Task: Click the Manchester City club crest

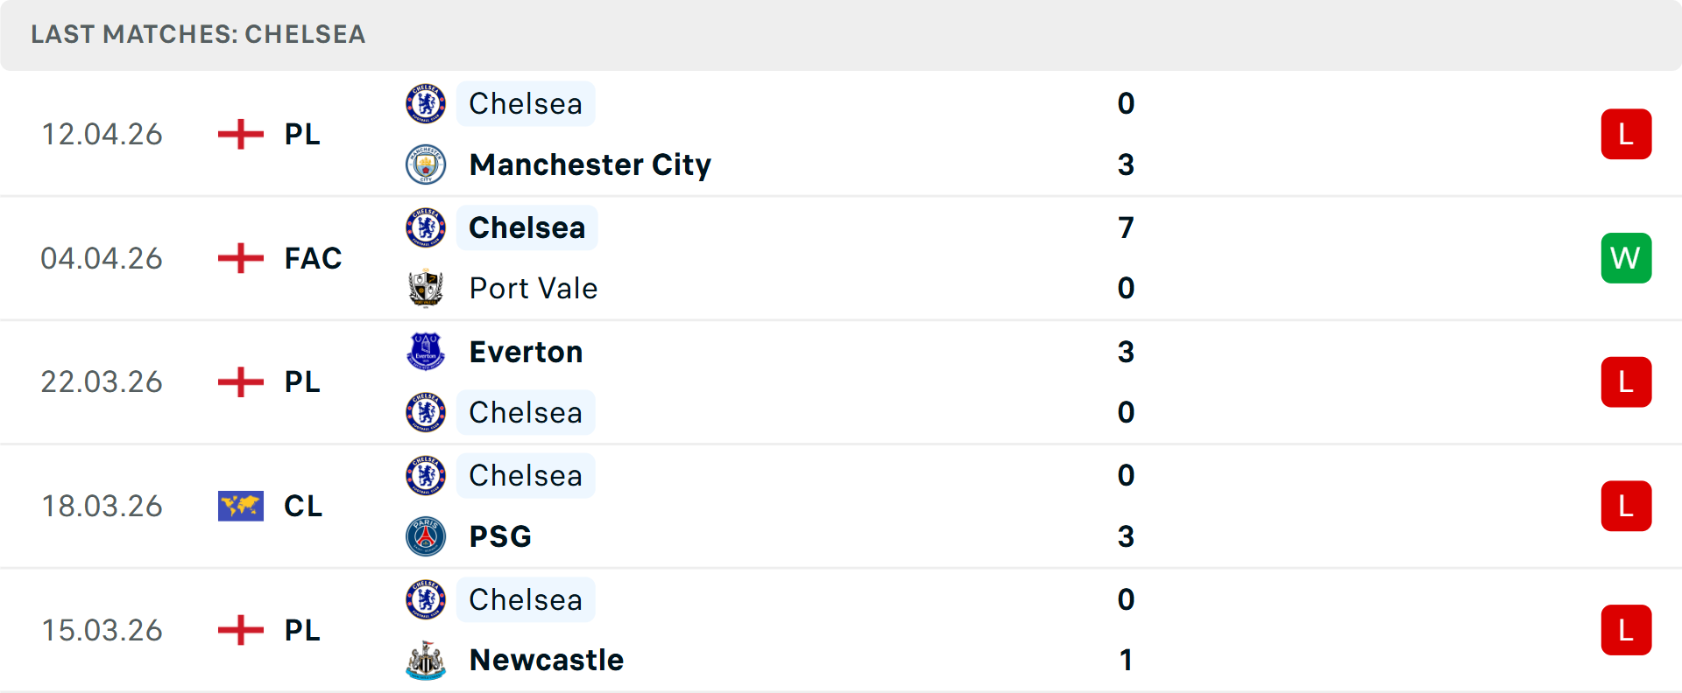Action: (426, 164)
